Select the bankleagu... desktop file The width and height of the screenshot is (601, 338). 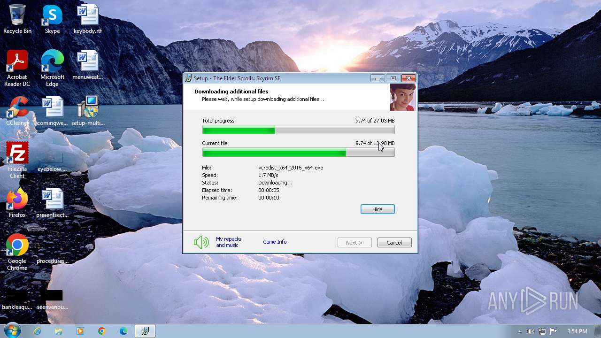click(17, 300)
